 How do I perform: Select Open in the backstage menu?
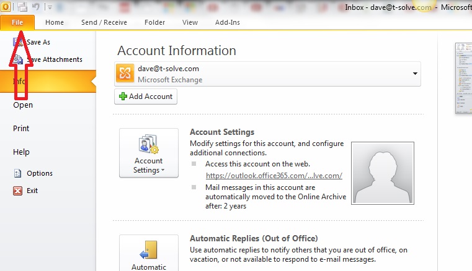point(23,105)
